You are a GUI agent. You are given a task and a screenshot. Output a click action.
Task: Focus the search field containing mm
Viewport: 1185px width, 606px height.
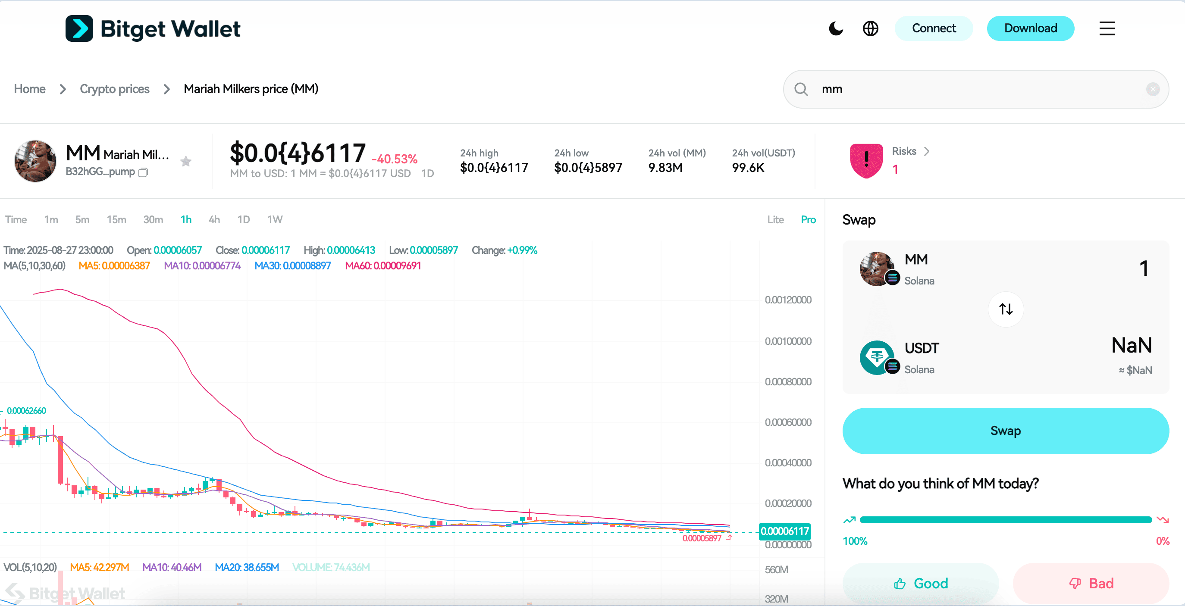click(975, 89)
